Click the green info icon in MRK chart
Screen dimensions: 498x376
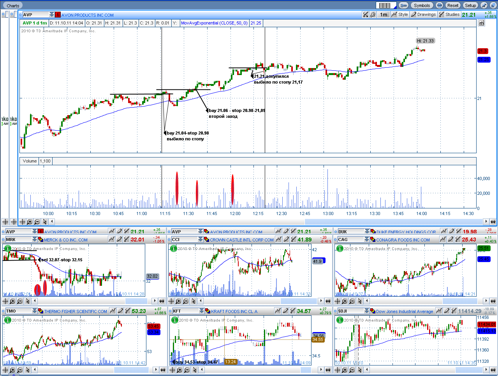(7, 248)
